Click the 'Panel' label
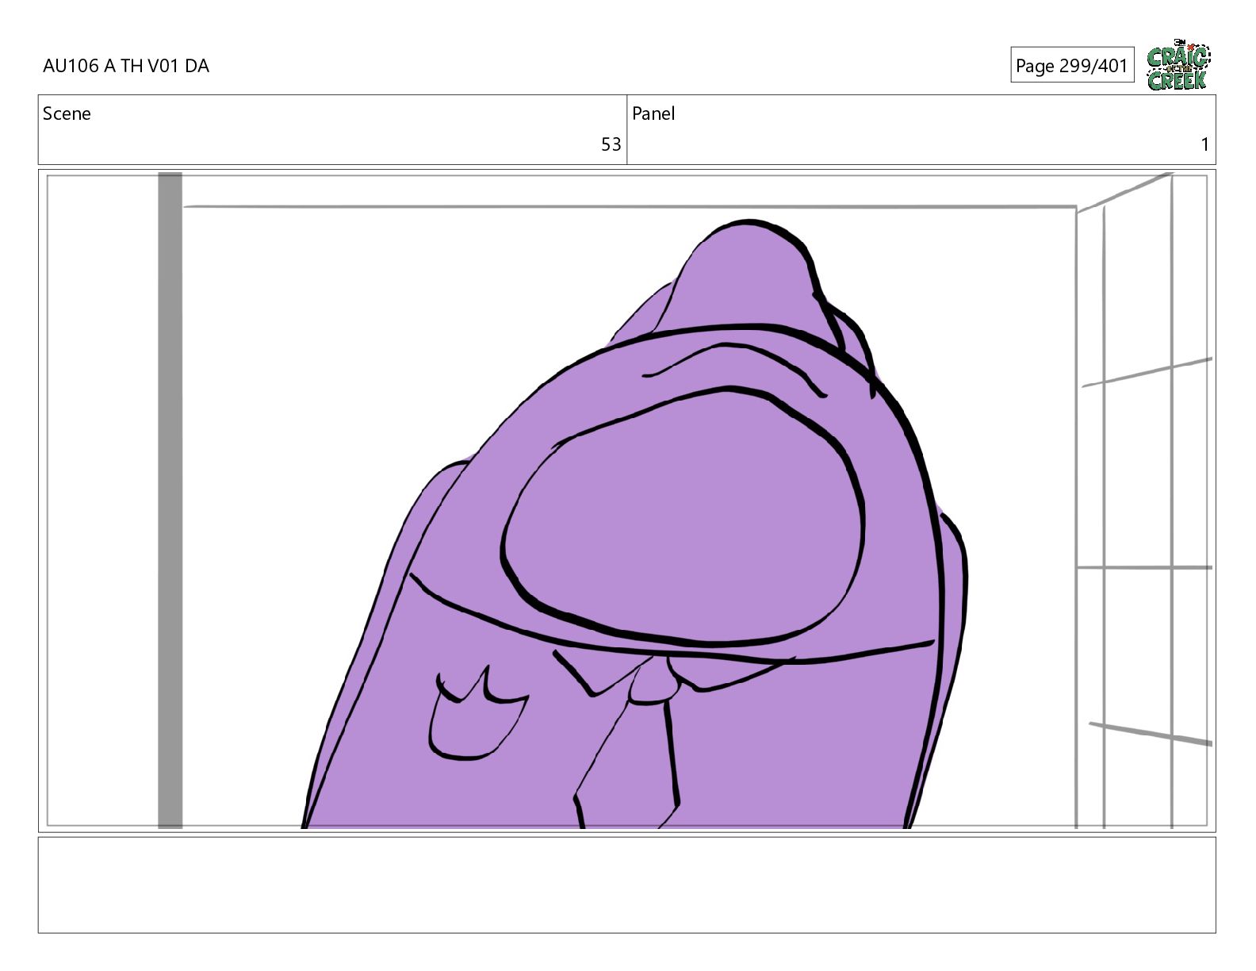 pos(653,113)
